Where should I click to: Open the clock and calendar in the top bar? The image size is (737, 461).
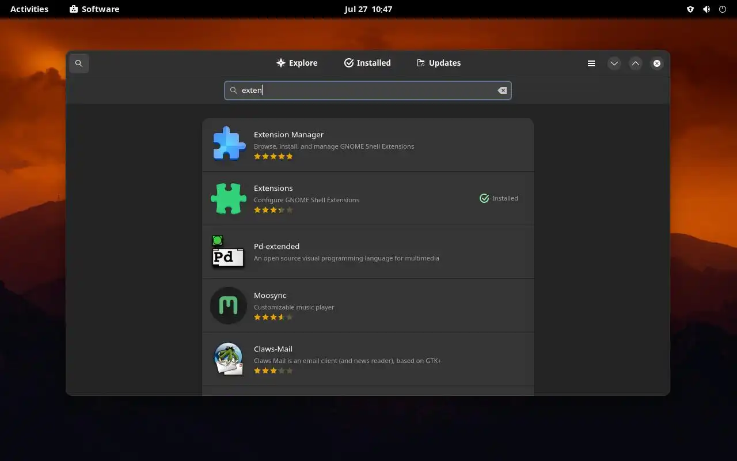[x=368, y=9]
